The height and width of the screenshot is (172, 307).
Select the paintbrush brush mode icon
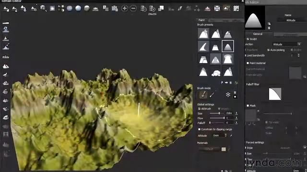point(203,95)
